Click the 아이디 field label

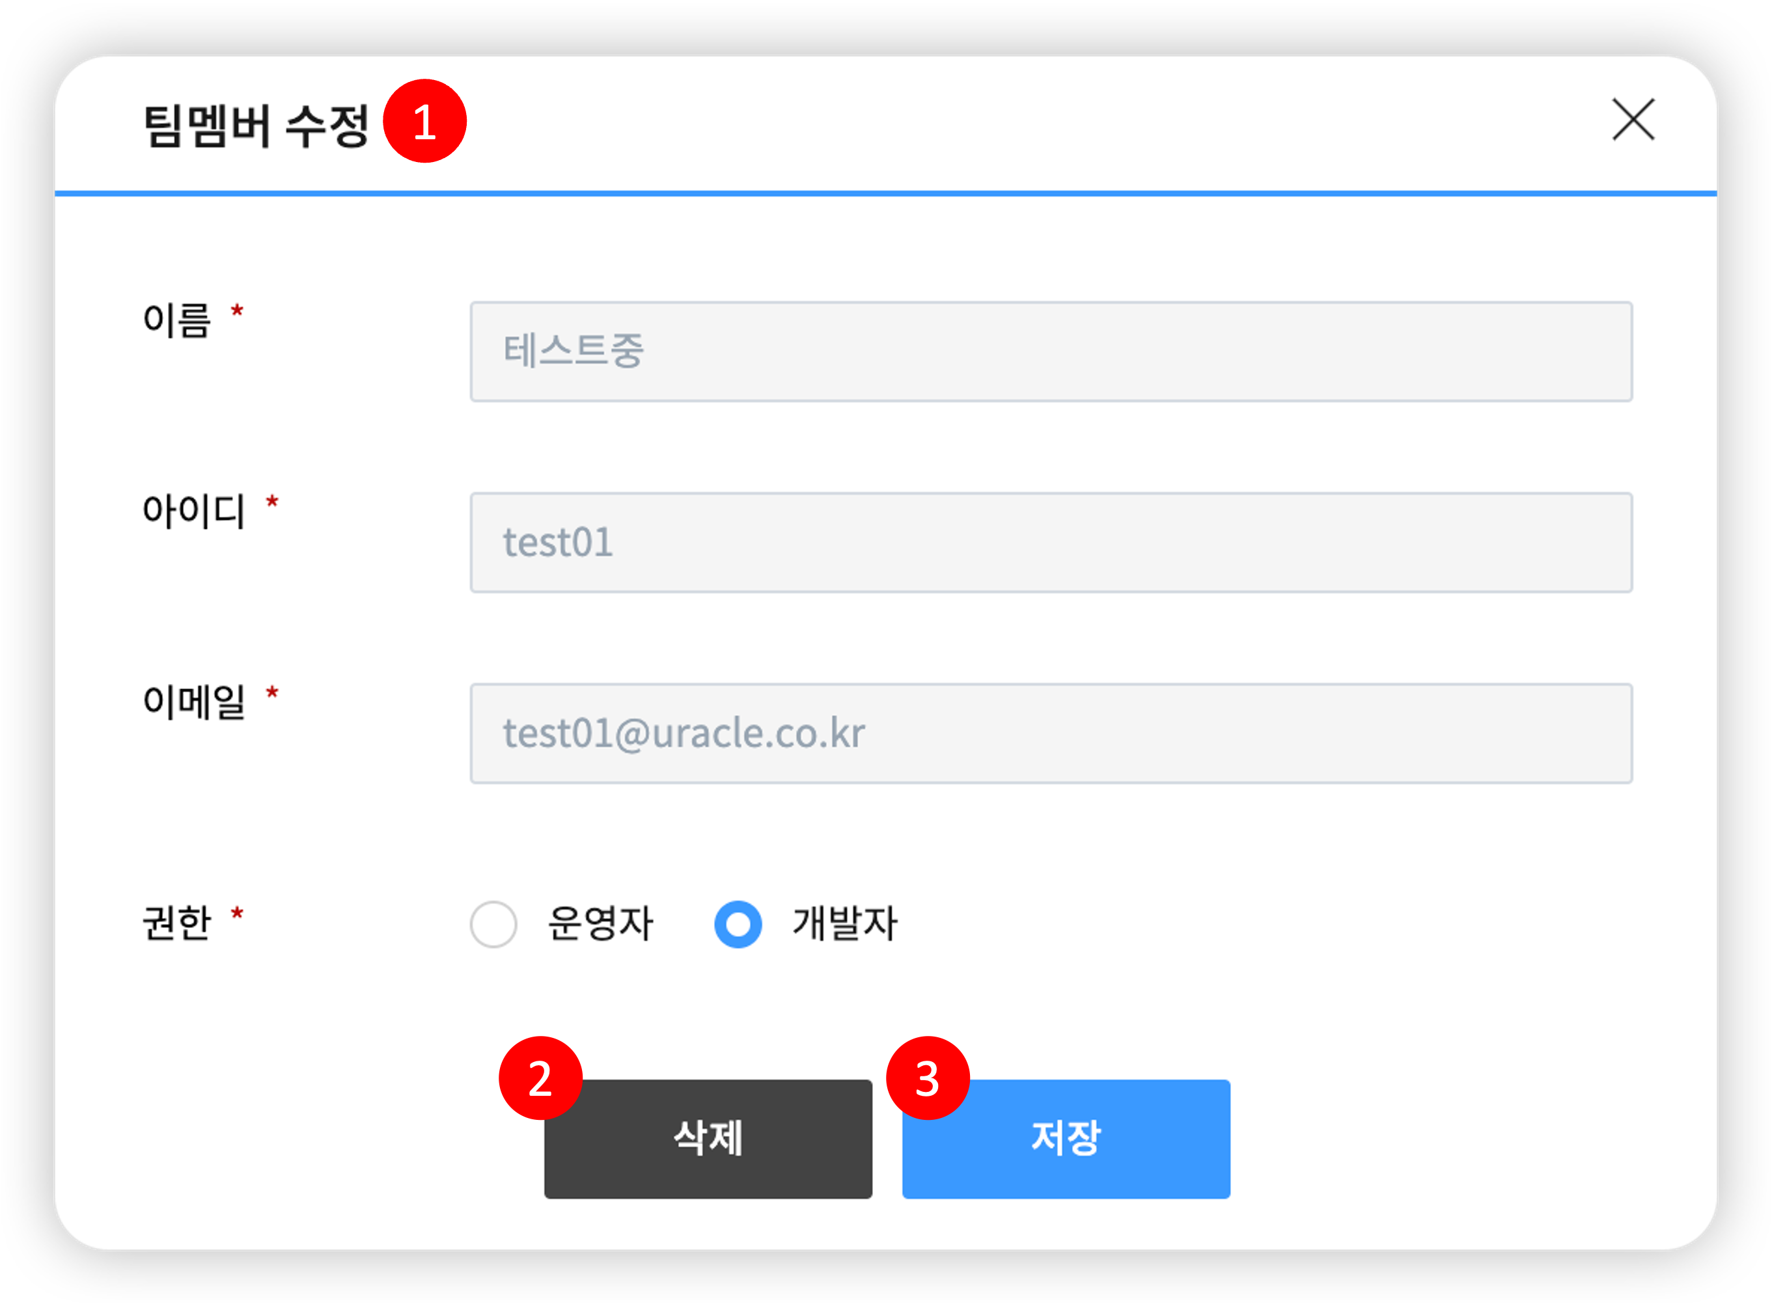[x=194, y=511]
